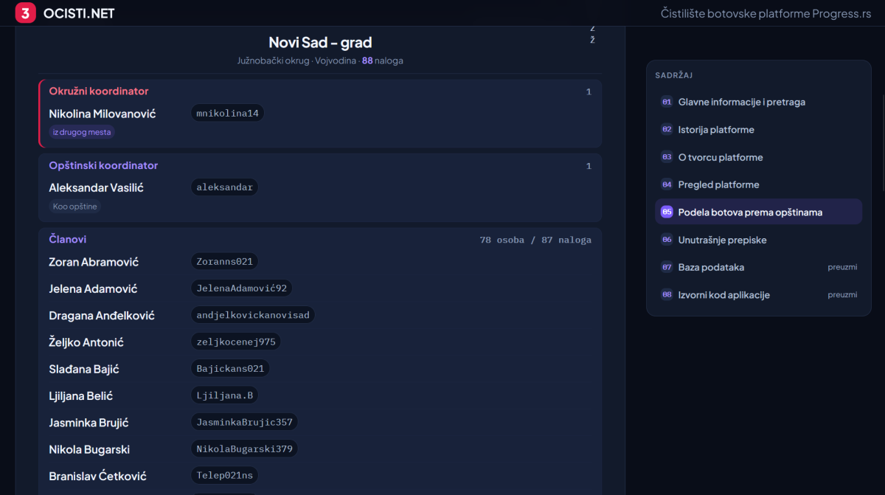Image resolution: width=885 pixels, height=495 pixels.
Task: Click the "Novi Sad – grad" heading
Action: coord(320,43)
